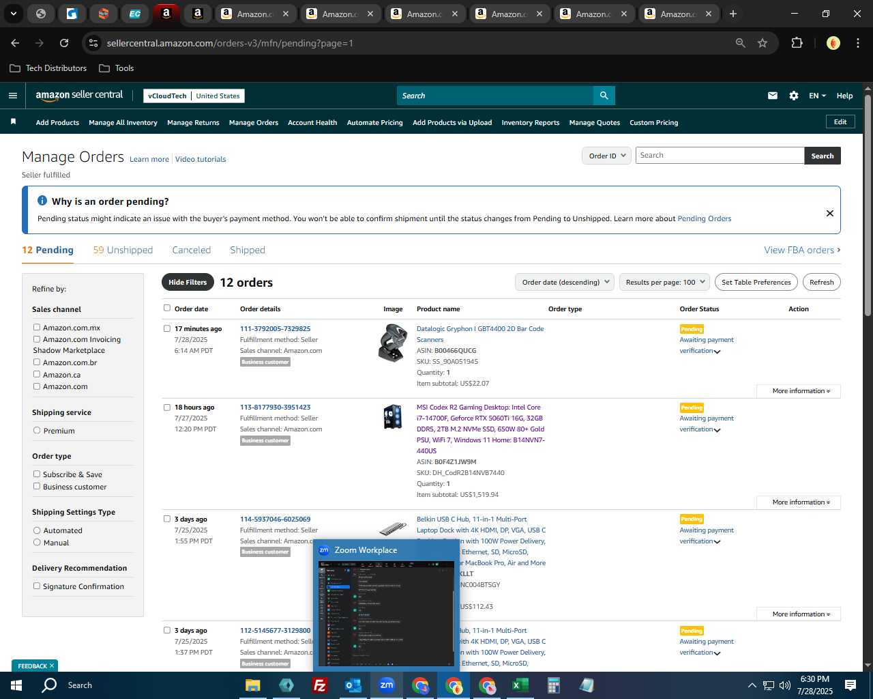Screen dimensions: 873x699
Task: Open the settings gear icon
Action: coord(794,96)
